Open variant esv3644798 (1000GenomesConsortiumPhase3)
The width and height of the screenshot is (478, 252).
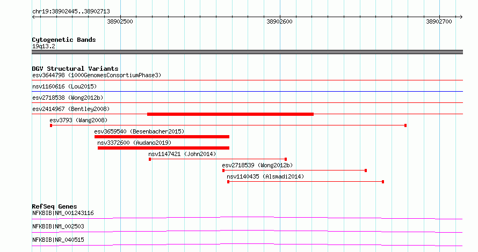point(97,75)
